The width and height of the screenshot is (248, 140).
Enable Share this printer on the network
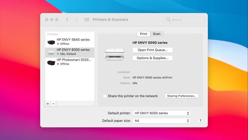[x=105, y=96]
